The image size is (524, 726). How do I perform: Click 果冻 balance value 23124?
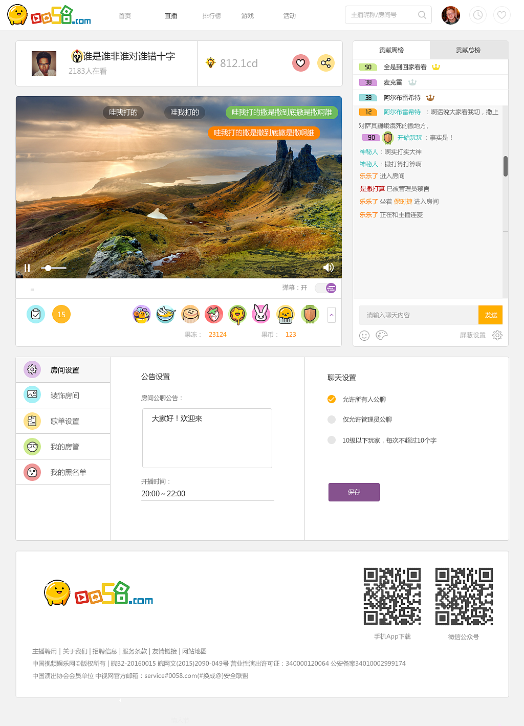pos(217,335)
